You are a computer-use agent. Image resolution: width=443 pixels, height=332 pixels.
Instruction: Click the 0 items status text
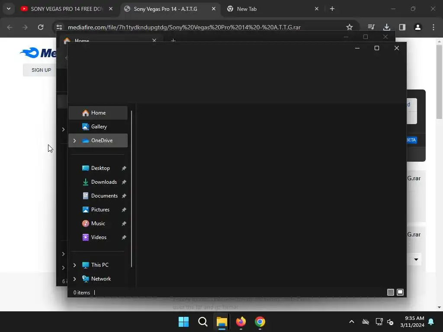[81, 293]
